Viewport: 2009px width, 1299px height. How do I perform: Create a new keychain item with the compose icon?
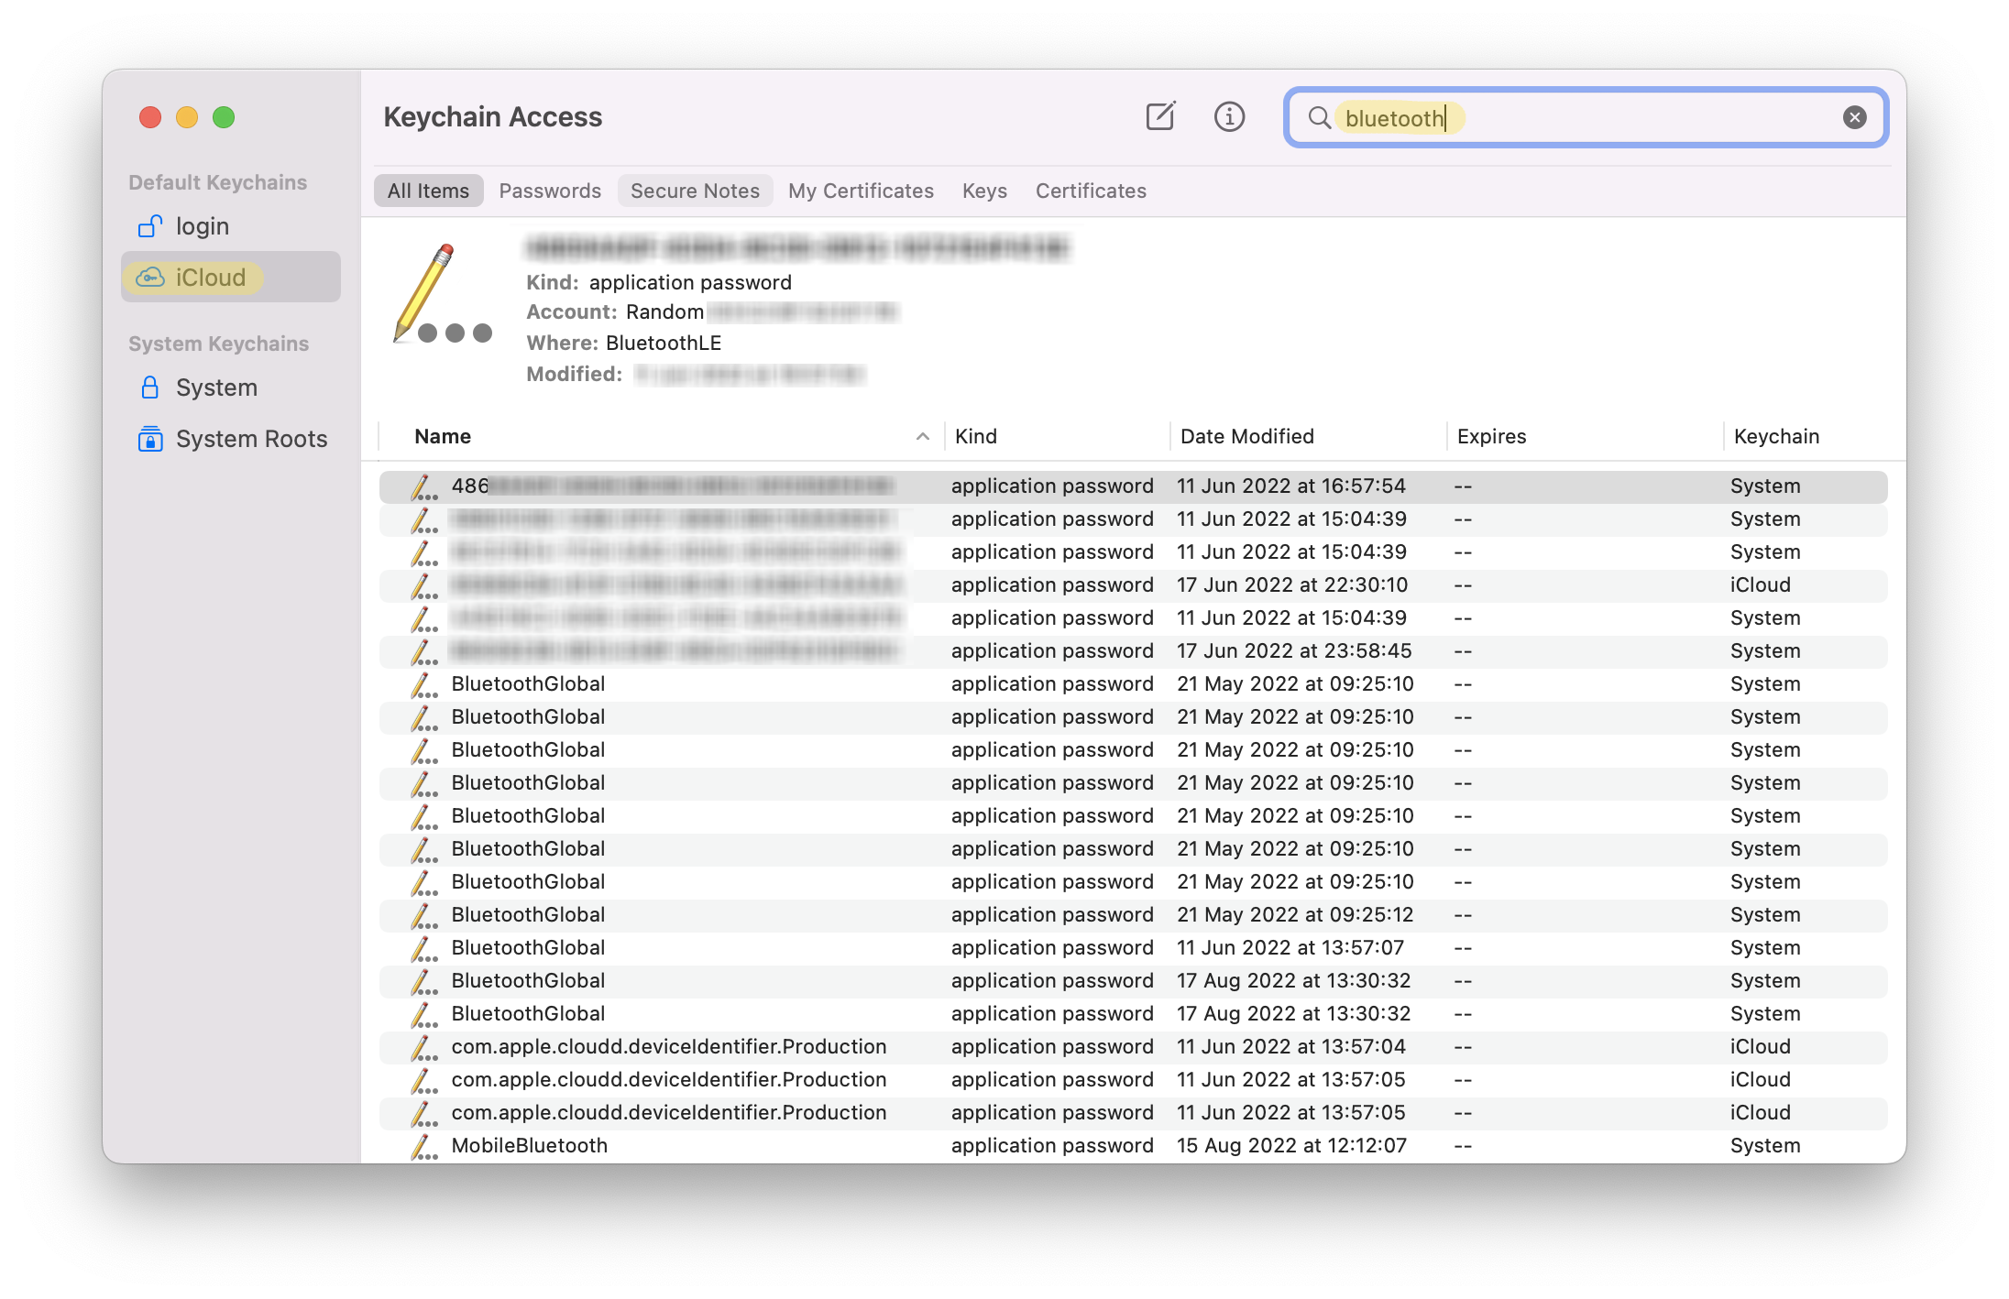[x=1161, y=116]
